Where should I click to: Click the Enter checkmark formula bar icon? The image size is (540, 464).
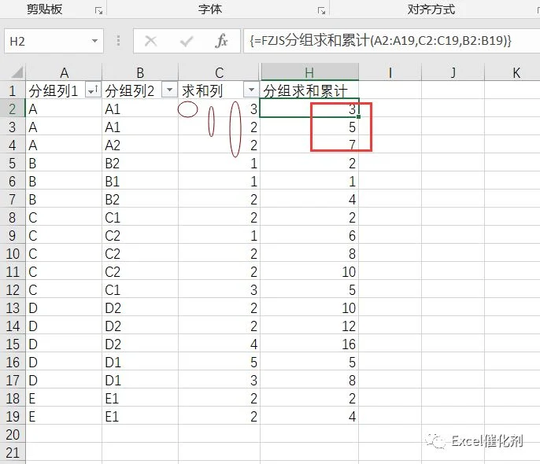[x=187, y=41]
